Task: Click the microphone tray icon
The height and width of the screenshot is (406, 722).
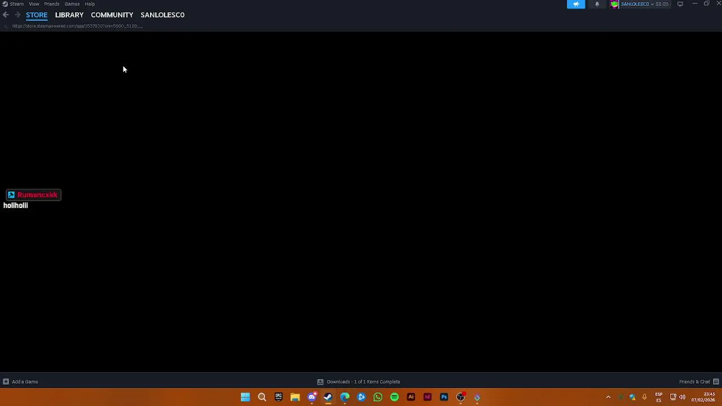Action: [644, 398]
